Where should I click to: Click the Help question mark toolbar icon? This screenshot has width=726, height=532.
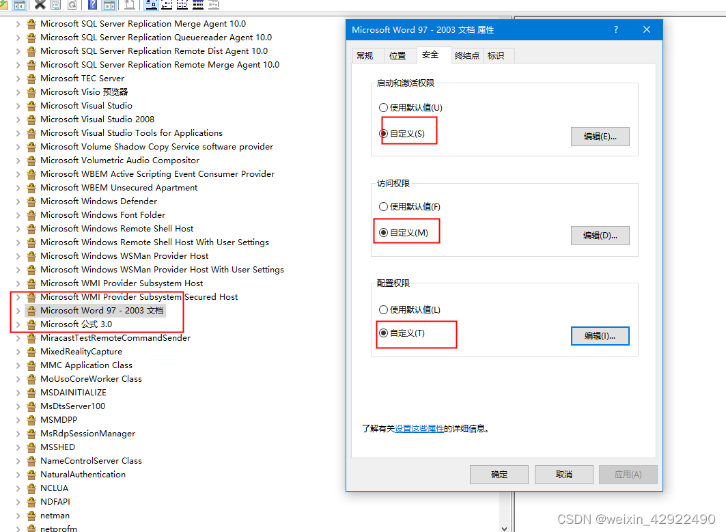coord(92,5)
